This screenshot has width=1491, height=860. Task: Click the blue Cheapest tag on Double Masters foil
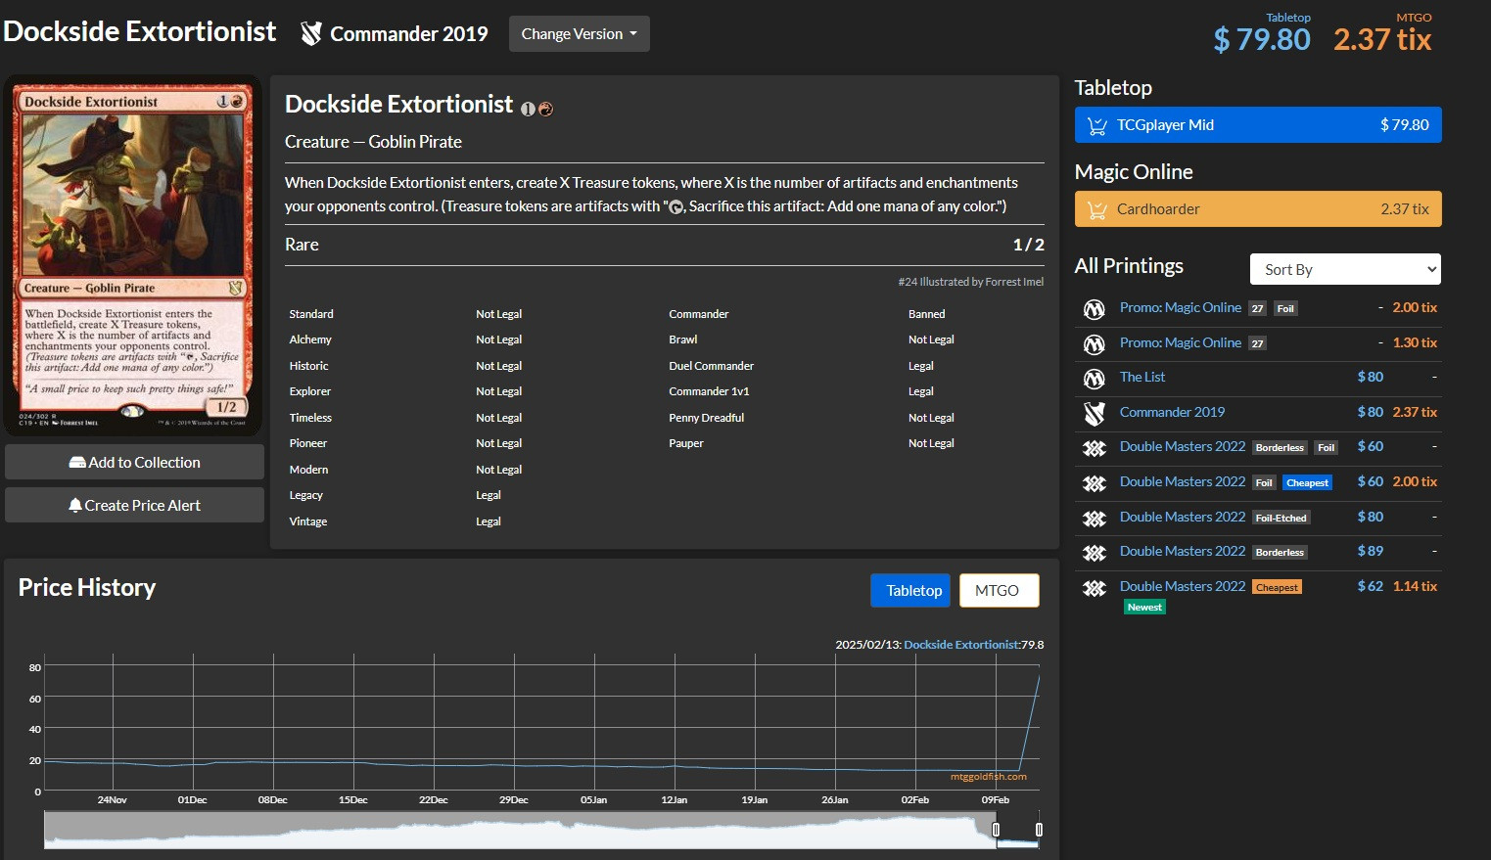pyautogui.click(x=1307, y=482)
